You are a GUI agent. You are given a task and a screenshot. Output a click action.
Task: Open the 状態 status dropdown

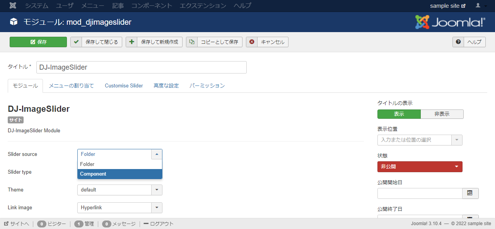click(x=420, y=167)
